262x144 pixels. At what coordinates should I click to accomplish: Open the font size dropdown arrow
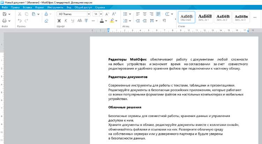point(101,14)
